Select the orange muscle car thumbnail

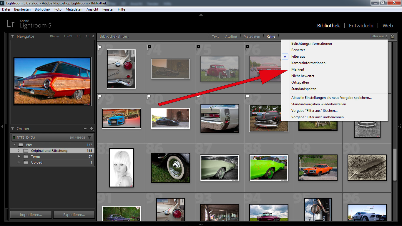click(x=318, y=168)
